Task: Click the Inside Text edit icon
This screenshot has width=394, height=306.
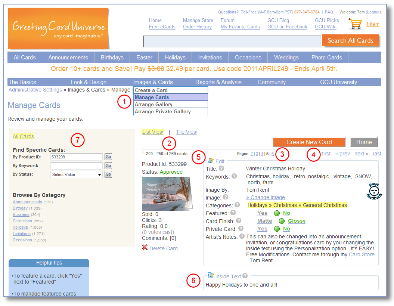Action: 211,275
